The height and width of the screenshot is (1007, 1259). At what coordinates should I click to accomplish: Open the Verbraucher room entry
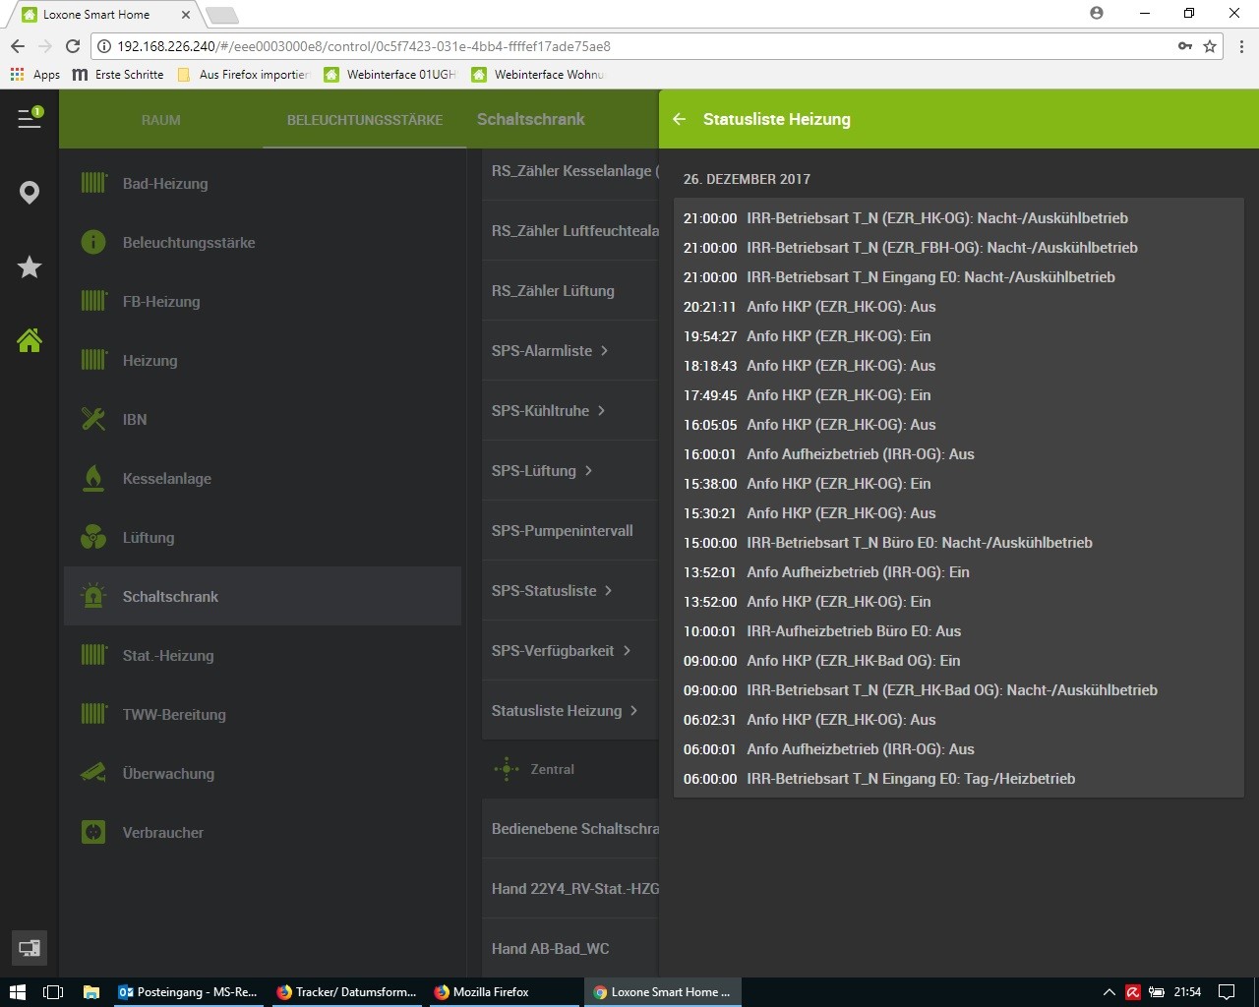click(x=263, y=832)
